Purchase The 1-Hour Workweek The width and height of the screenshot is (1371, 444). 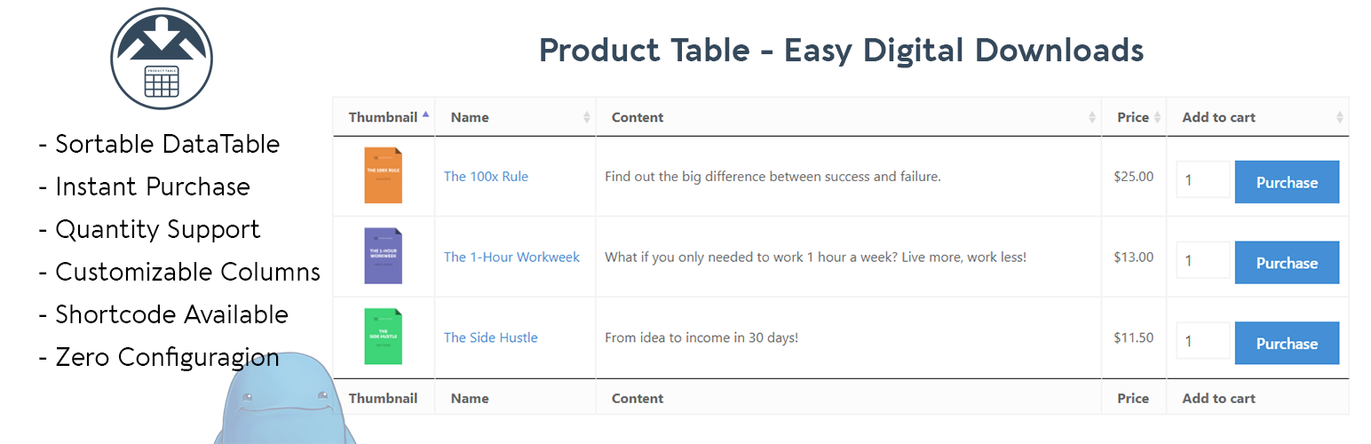click(1286, 263)
